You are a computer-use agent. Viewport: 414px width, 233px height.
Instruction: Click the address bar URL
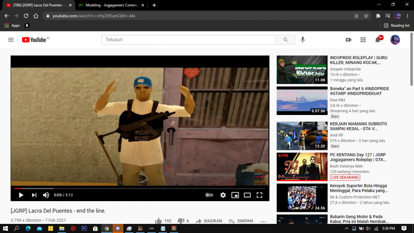click(94, 16)
